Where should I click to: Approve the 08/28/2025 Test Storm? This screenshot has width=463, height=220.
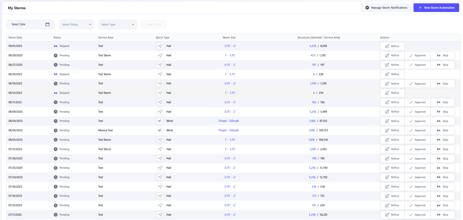(418, 55)
